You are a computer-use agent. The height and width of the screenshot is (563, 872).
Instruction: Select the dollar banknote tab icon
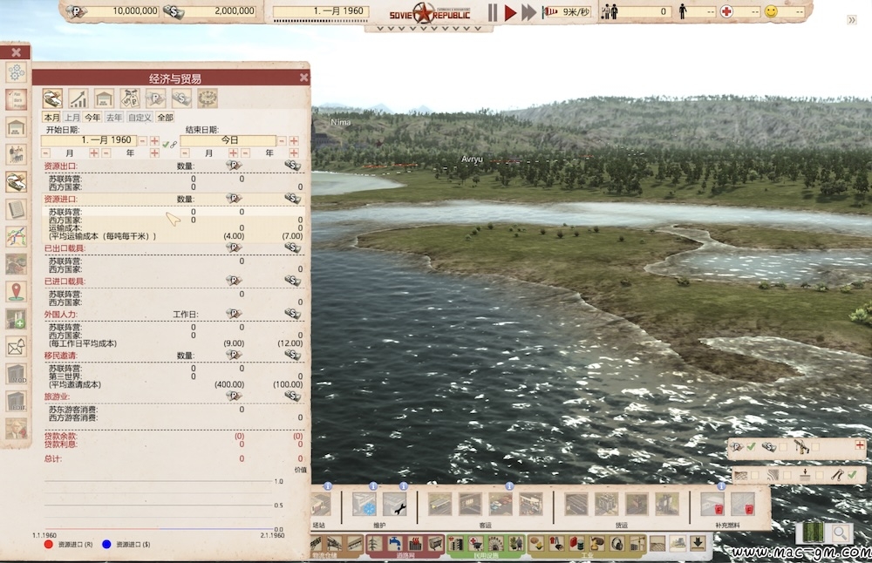181,98
